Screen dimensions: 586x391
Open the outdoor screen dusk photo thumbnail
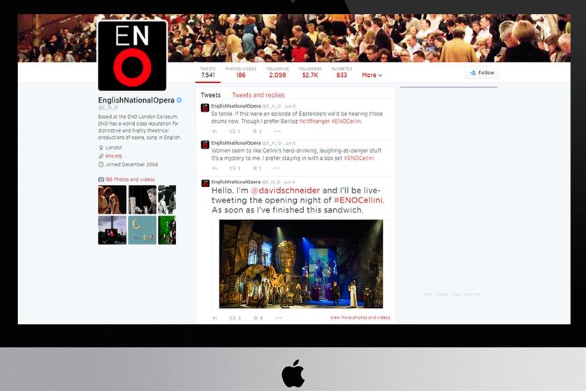112,230
